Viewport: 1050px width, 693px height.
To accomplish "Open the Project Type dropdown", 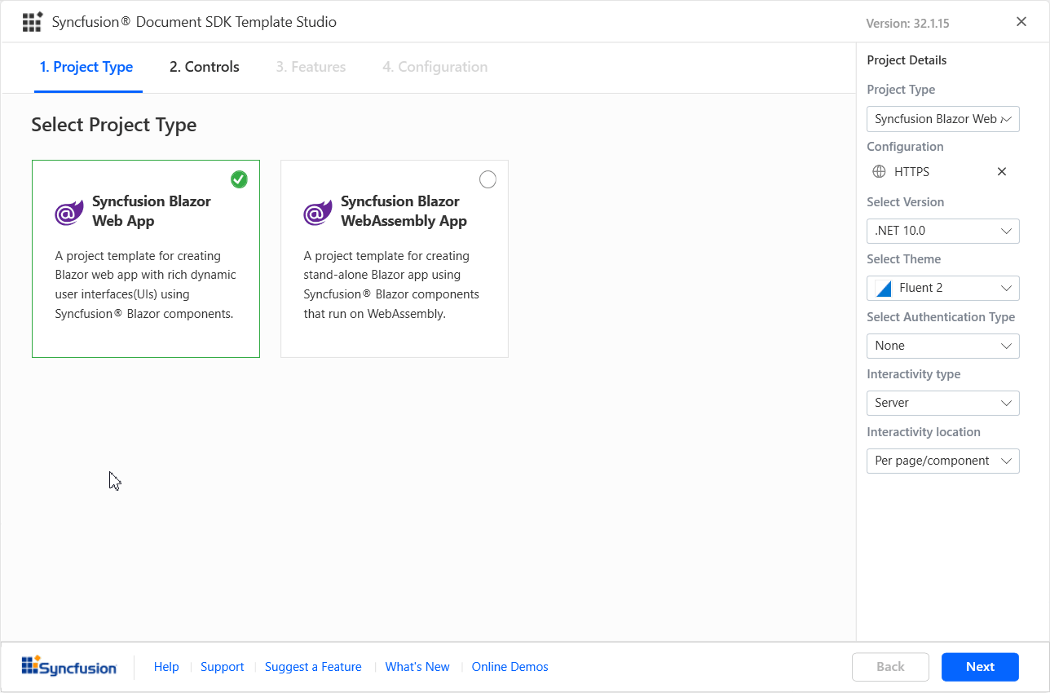I will pos(942,118).
